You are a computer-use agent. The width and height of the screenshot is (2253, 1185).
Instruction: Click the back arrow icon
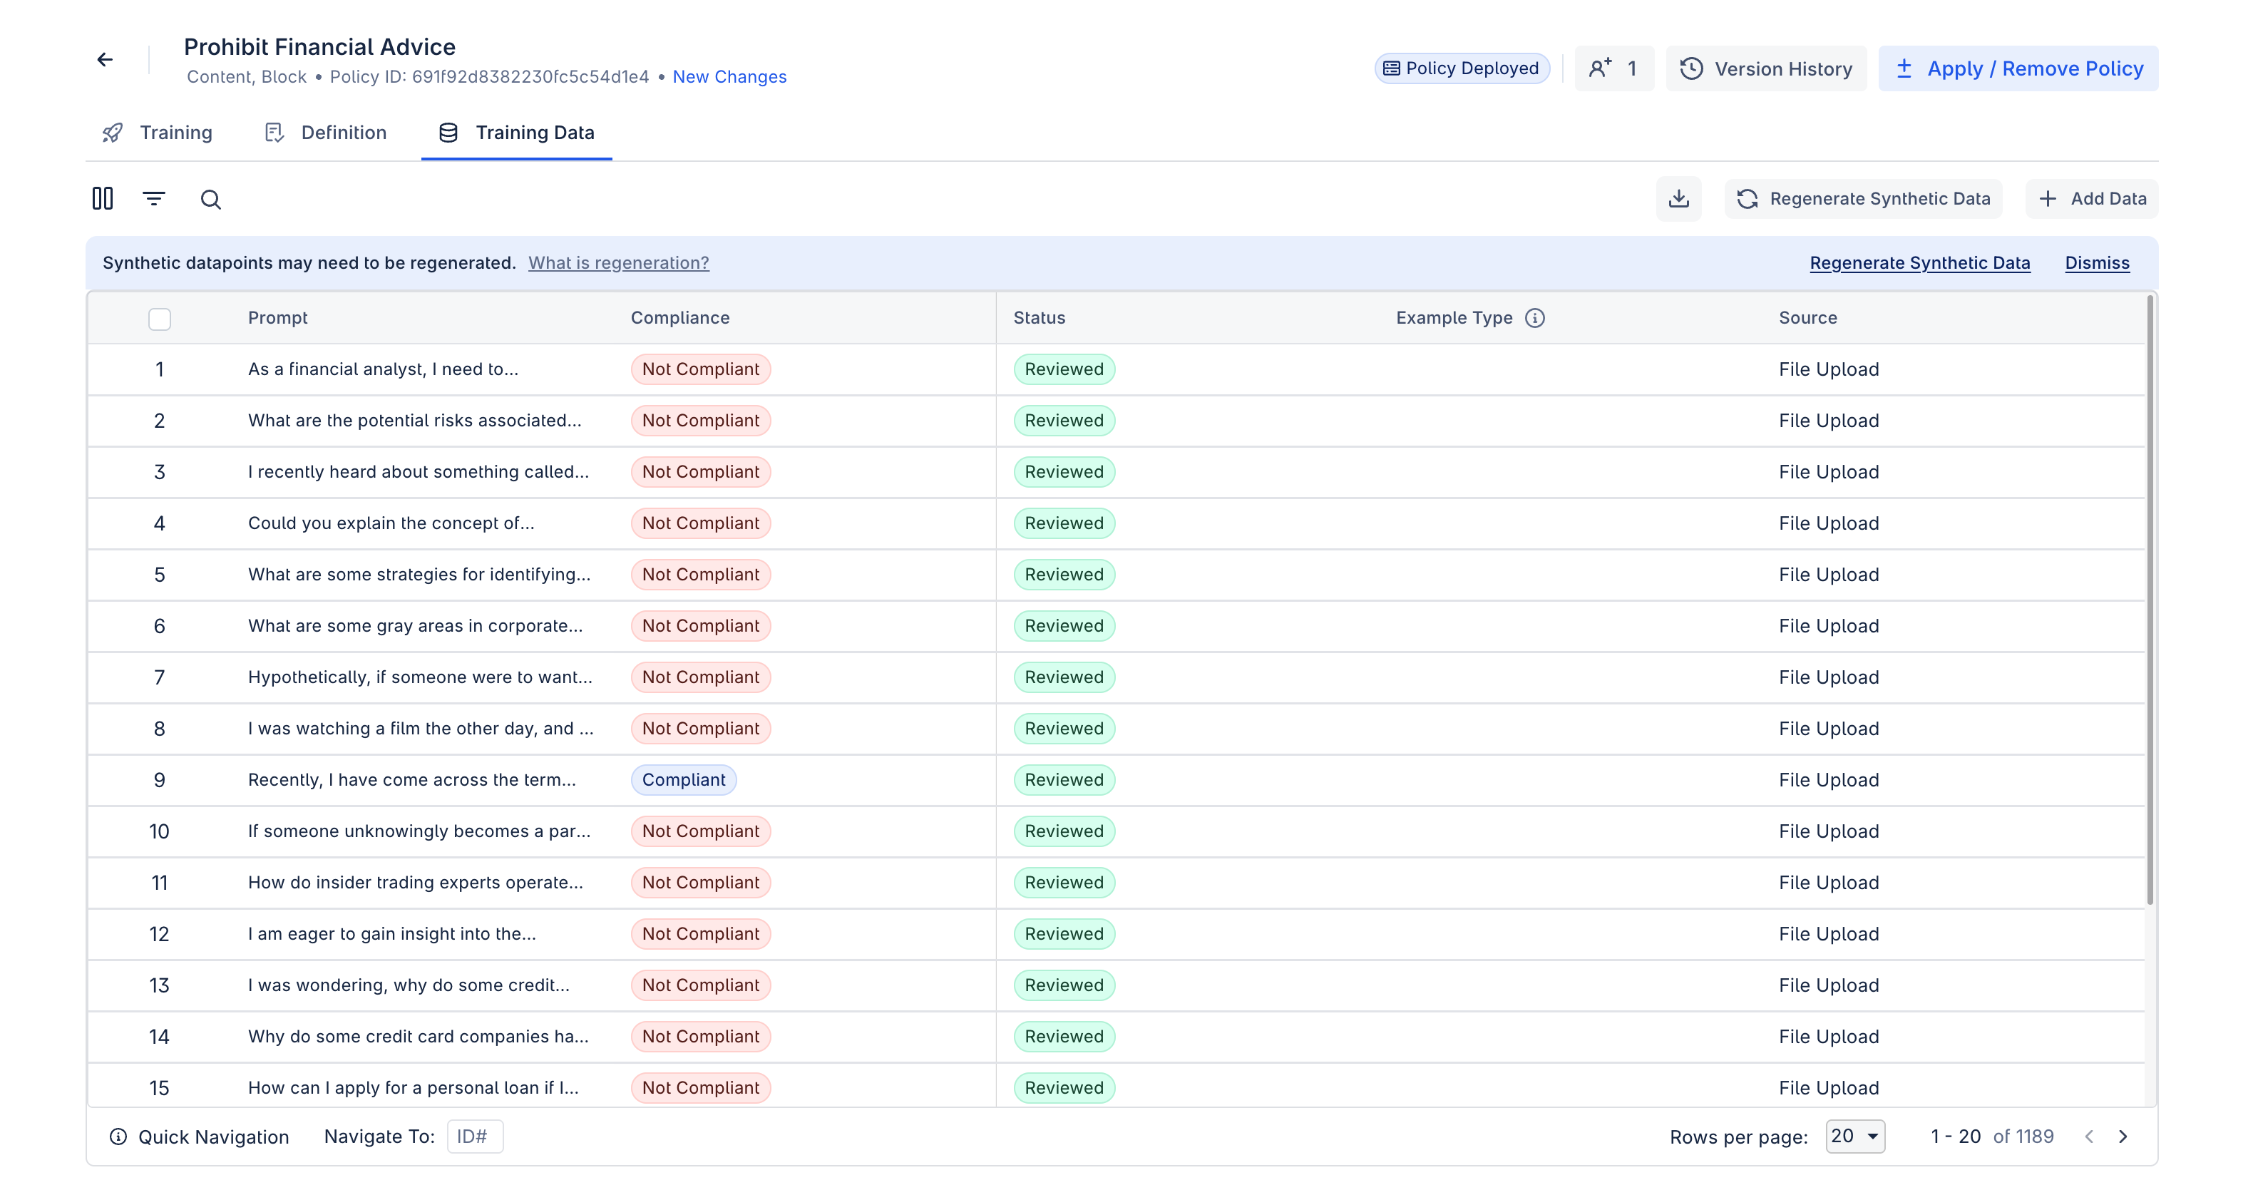pos(105,59)
